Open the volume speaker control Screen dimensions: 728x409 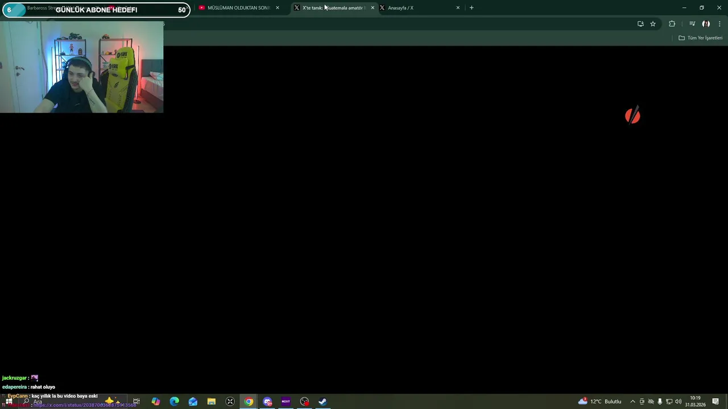(x=678, y=402)
